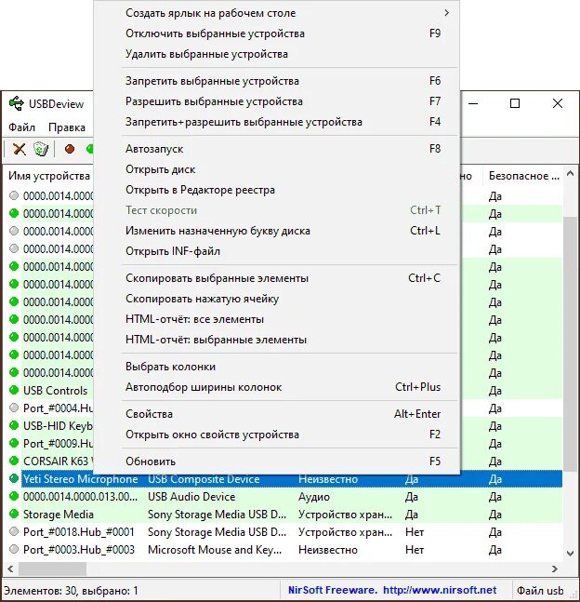
Task: Click the vertical scrollbar down arrow
Action: pyautogui.click(x=570, y=554)
